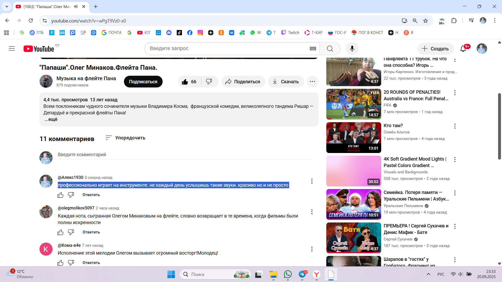Open the Twitch bookmark
Screen dimensions: 502x282
[x=290, y=33]
